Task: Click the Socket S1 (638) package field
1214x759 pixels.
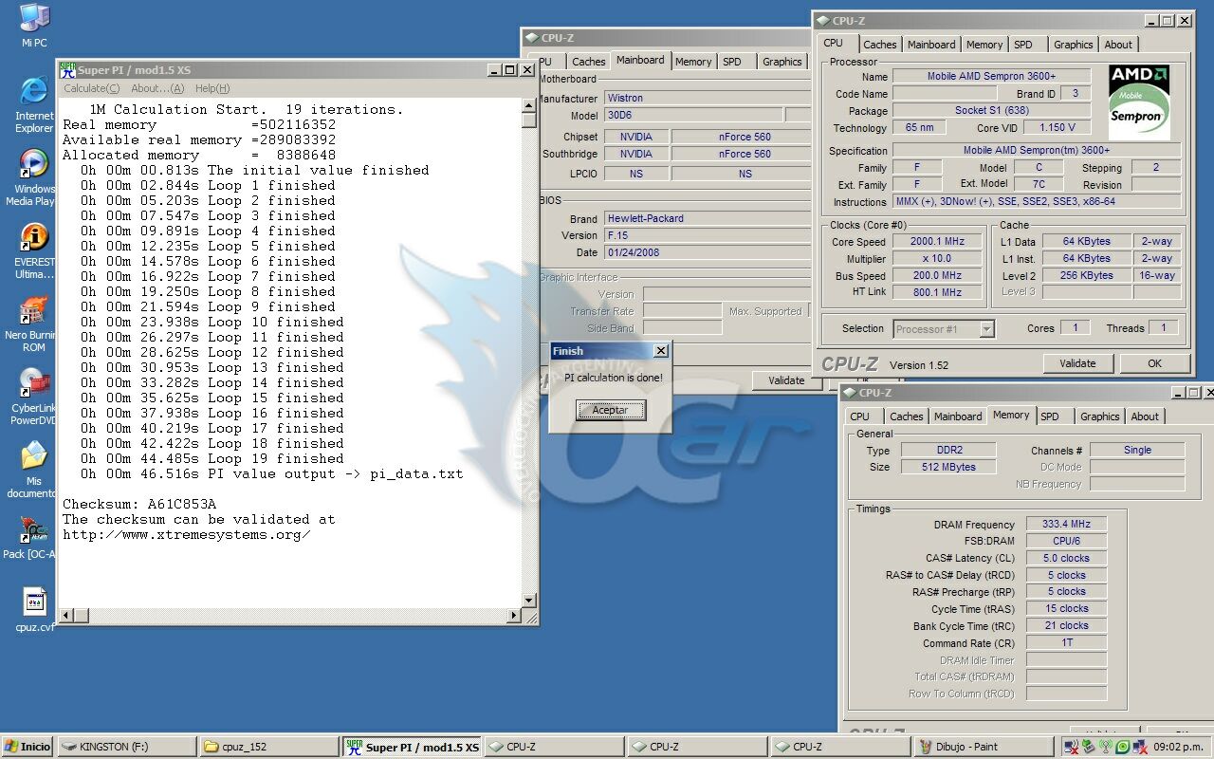Action: click(991, 110)
